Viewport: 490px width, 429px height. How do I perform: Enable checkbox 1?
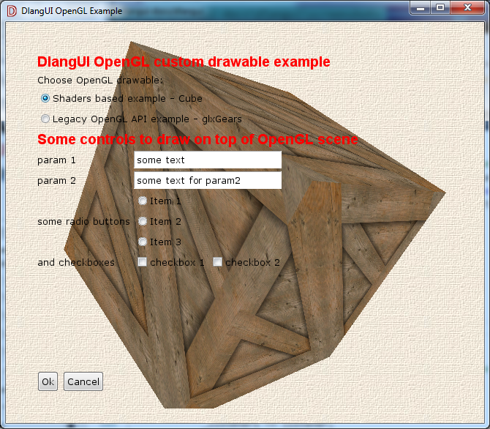click(143, 262)
